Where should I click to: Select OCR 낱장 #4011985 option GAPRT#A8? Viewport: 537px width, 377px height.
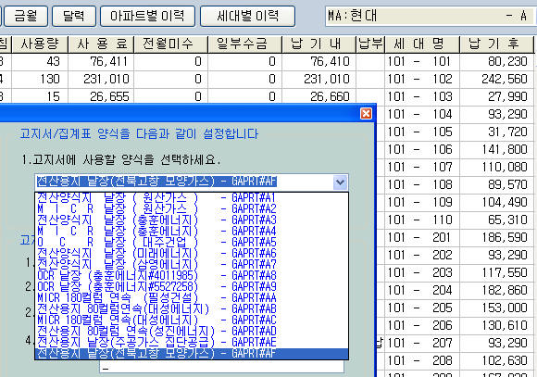(x=192, y=275)
